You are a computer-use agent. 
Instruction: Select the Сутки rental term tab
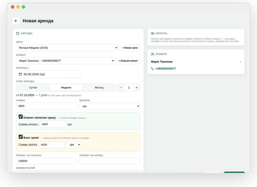(33, 88)
